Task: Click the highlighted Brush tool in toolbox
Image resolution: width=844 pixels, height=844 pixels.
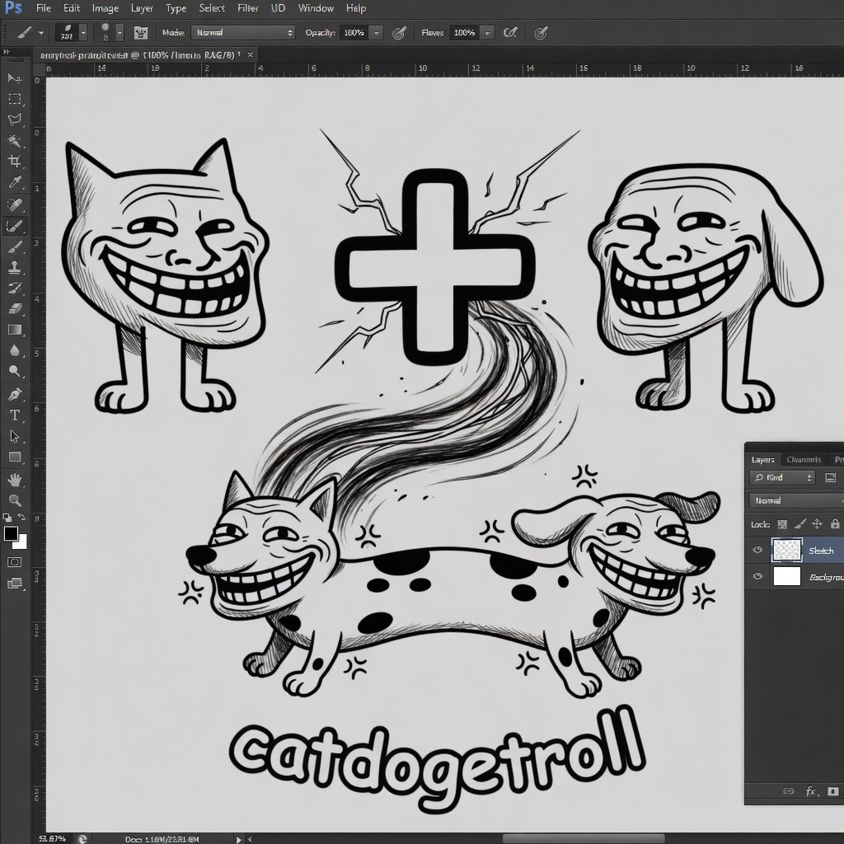Action: [15, 226]
